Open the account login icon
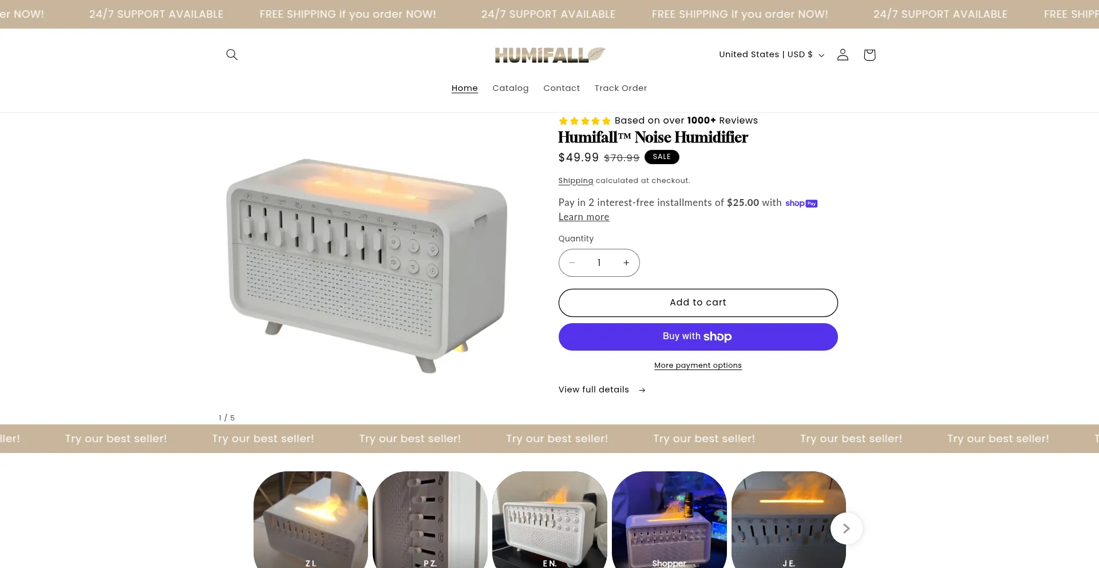The height and width of the screenshot is (568, 1099). (x=843, y=54)
